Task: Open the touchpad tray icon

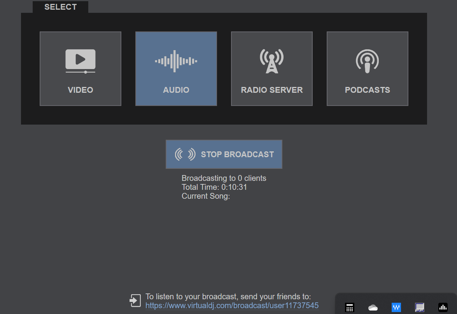Action: (x=420, y=307)
